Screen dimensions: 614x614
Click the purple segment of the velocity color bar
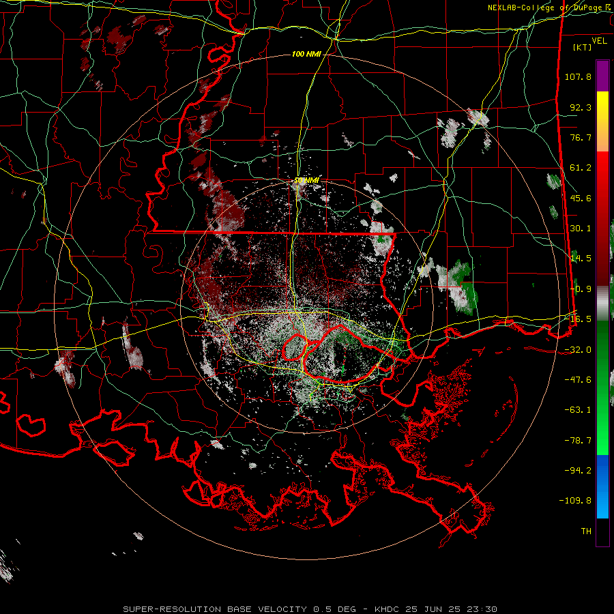602,76
